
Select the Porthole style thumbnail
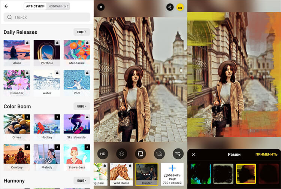click(47, 53)
